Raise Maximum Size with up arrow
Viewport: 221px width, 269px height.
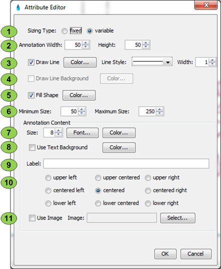(x=159, y=109)
